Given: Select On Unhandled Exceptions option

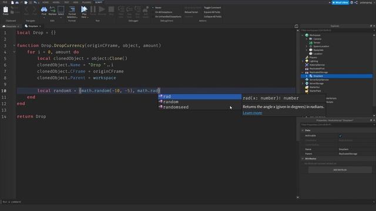Looking at the screenshot, I should tap(168, 16).
